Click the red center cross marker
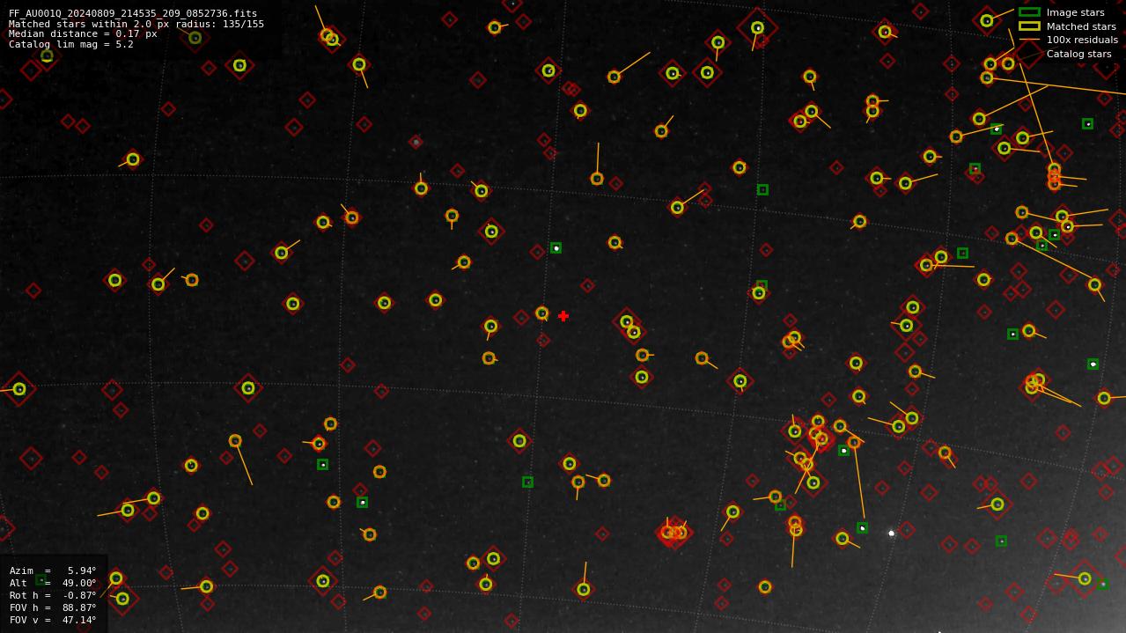 click(x=563, y=316)
